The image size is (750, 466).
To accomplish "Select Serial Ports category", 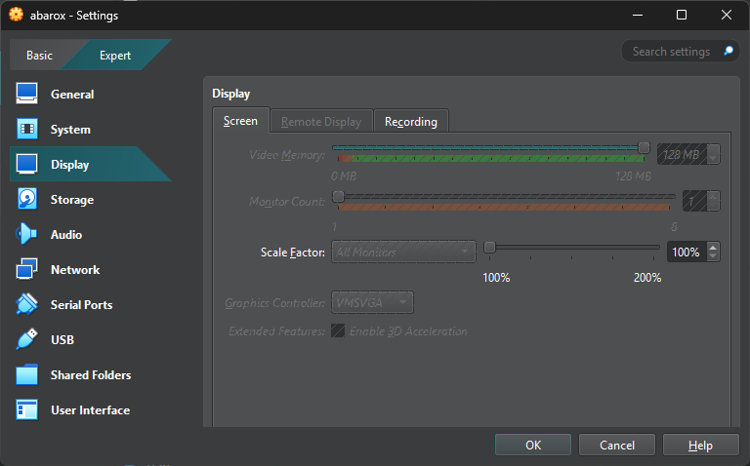I will (91, 304).
